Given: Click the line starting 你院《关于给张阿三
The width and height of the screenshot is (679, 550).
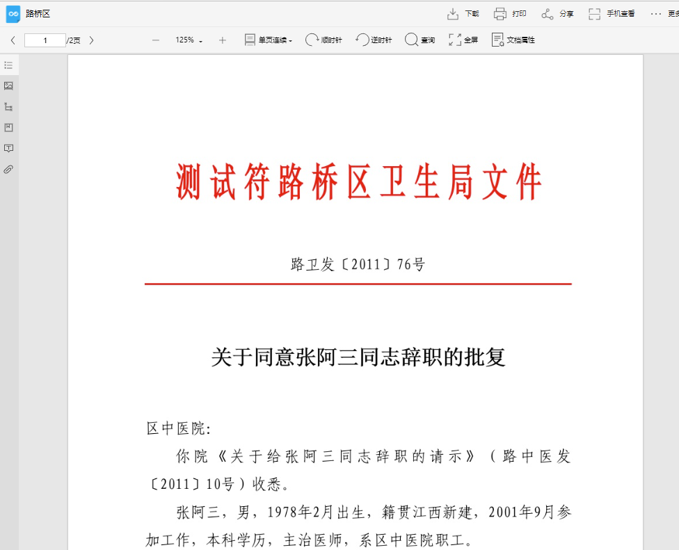Looking at the screenshot, I should pyautogui.click(x=374, y=456).
